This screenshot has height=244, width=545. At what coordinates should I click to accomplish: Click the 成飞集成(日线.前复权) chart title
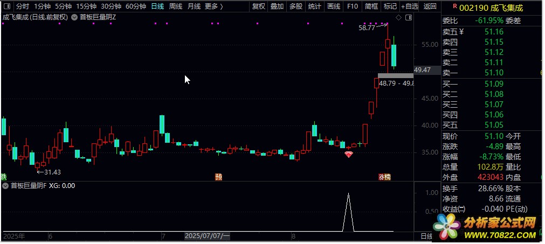[x=35, y=17]
